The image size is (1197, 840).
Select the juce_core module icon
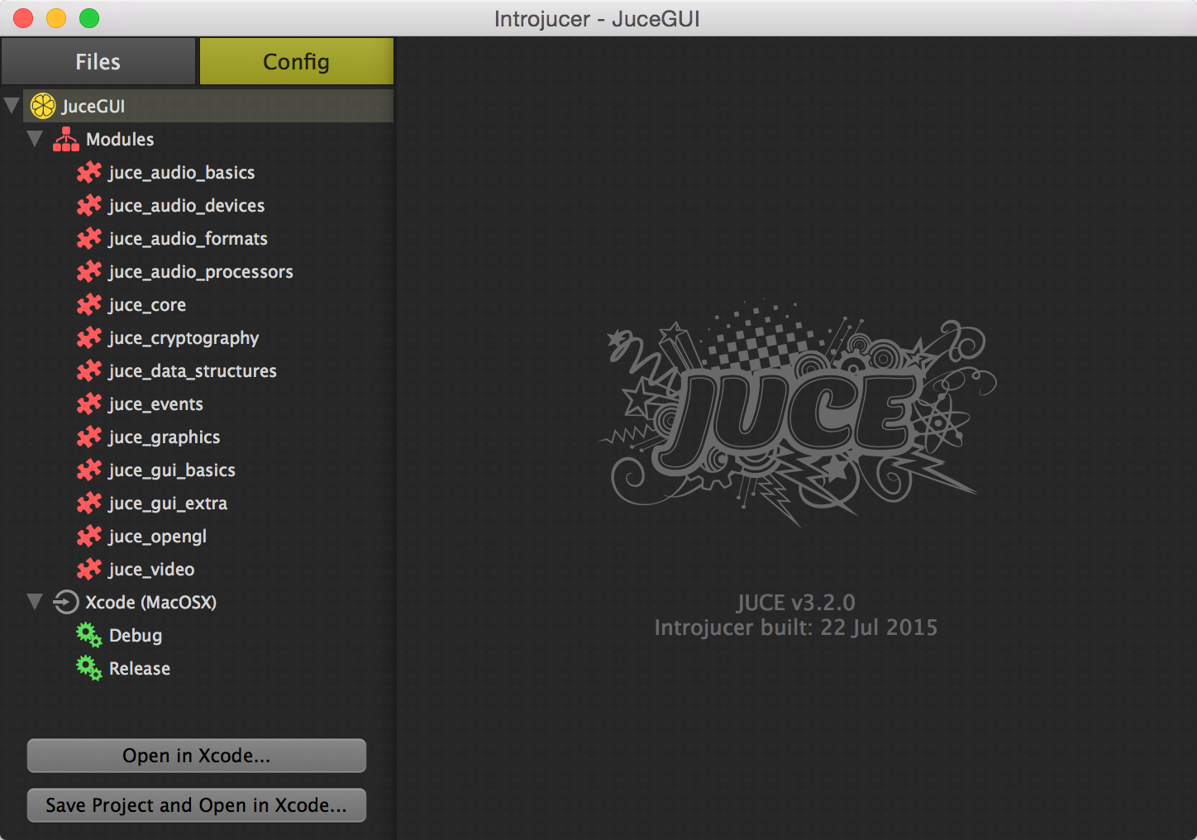tap(88, 304)
